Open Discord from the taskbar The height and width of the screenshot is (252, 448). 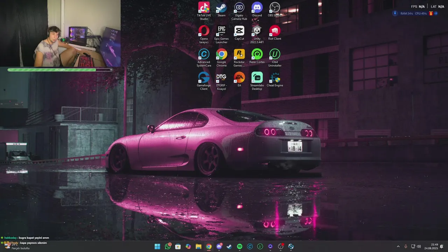point(219,246)
